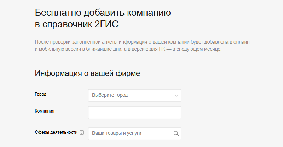Viewport: 283px width, 147px height.
Task: Click the "Бесплатно добавить компанию" heading line
Action: point(103,13)
